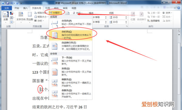Switch to the References (引用) tab
This screenshot has height=110, width=182.
click(48, 8)
